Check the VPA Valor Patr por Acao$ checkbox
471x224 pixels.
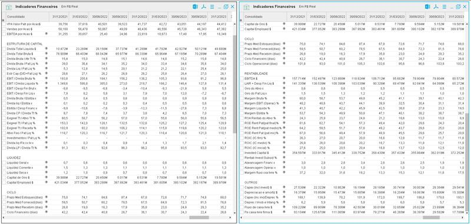coord(4,24)
